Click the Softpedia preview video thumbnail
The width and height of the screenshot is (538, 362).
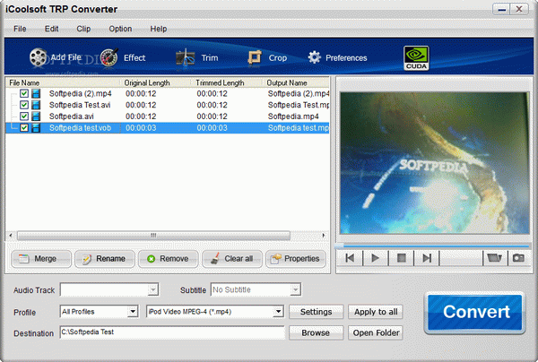point(434,163)
